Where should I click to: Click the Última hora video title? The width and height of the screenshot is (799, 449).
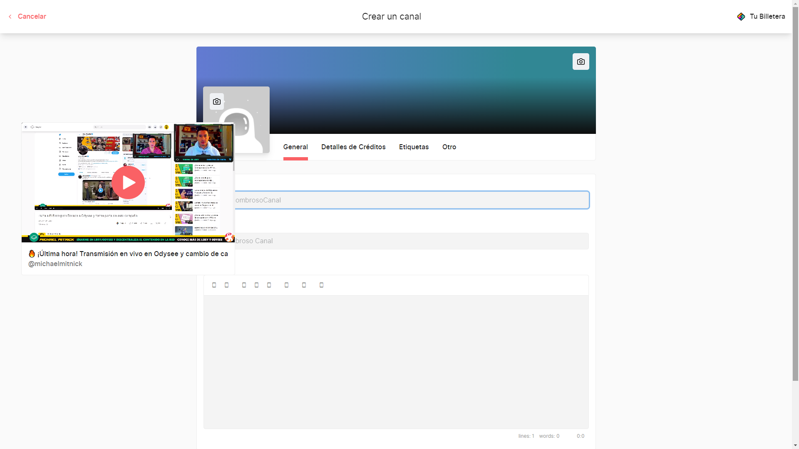(132, 254)
